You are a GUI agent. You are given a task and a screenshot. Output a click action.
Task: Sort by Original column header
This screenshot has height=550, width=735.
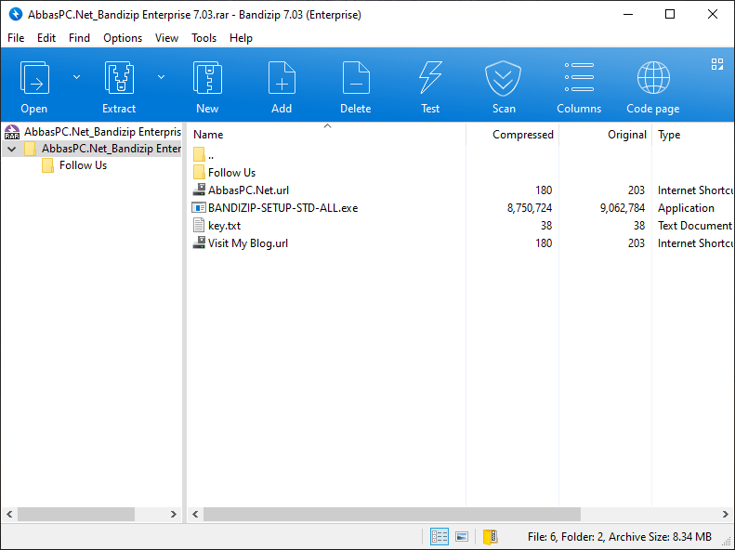[x=605, y=135]
